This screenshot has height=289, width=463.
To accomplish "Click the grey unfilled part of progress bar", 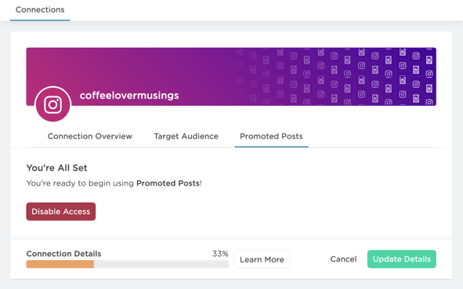I will (161, 264).
